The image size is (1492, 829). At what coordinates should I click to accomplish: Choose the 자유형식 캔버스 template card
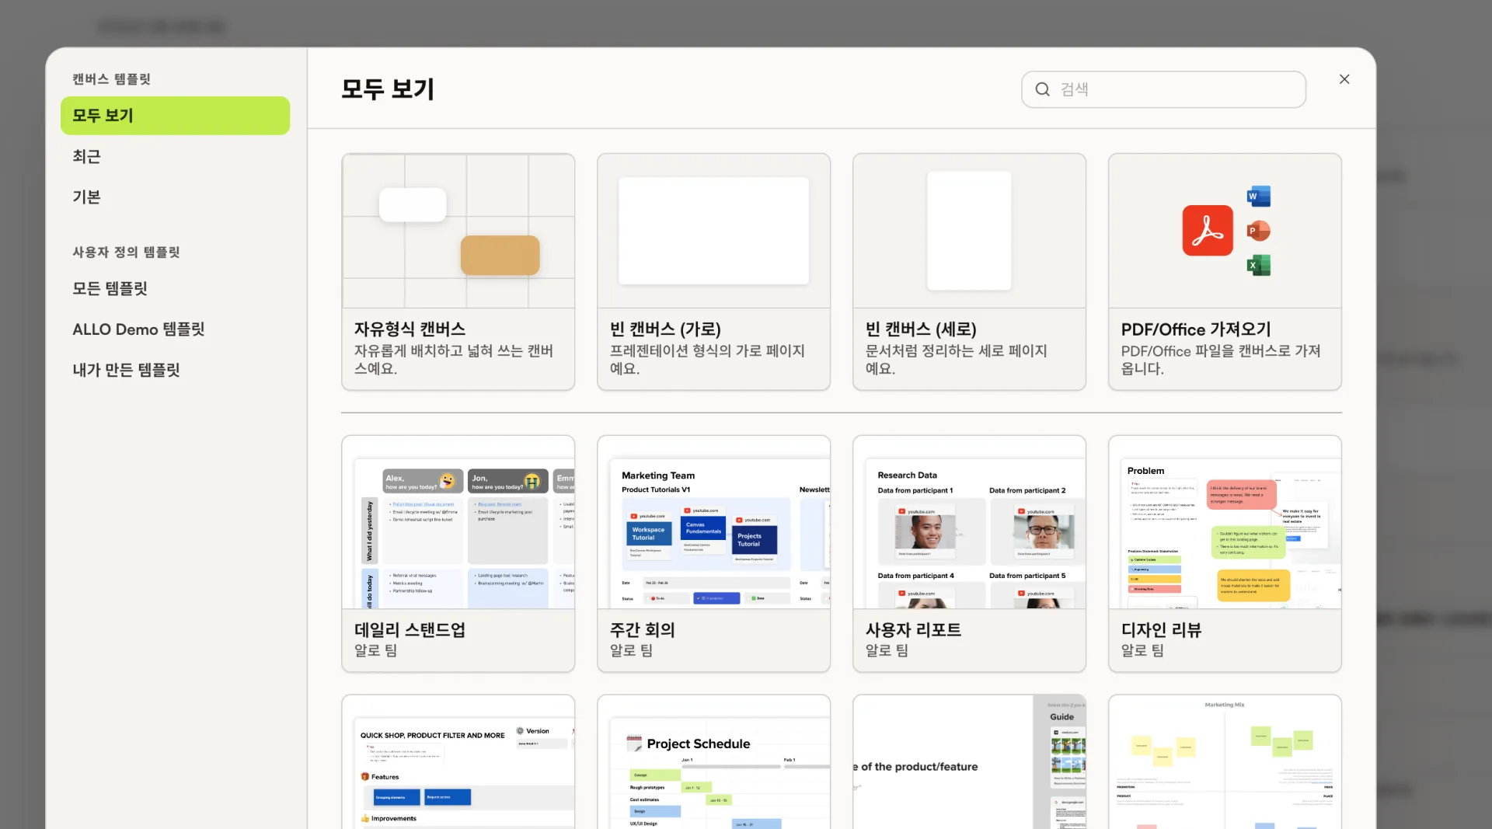[458, 272]
